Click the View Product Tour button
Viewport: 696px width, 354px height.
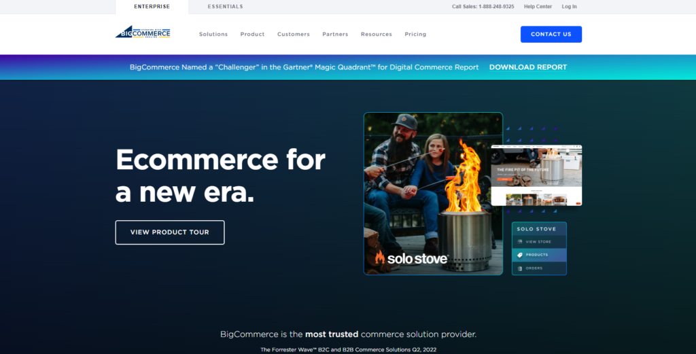(x=170, y=232)
